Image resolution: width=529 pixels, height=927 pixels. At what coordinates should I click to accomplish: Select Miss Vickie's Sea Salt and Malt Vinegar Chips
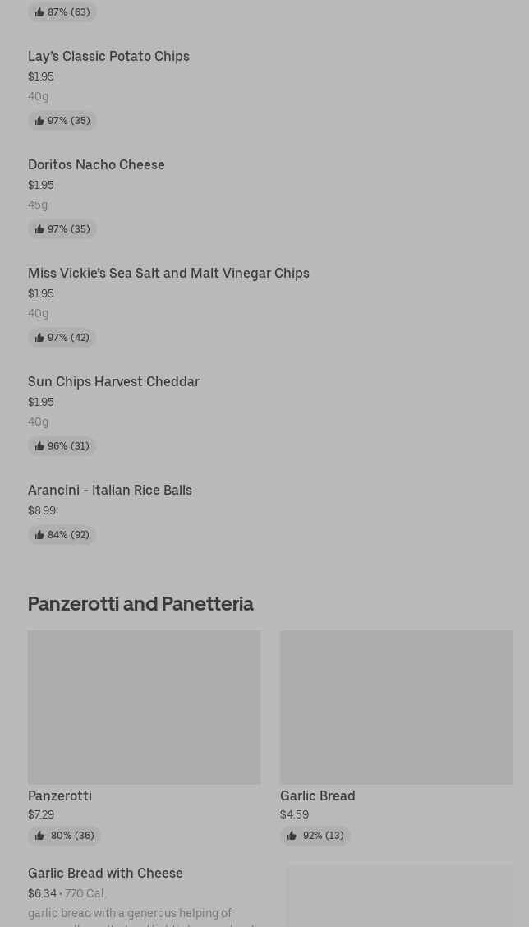point(168,273)
